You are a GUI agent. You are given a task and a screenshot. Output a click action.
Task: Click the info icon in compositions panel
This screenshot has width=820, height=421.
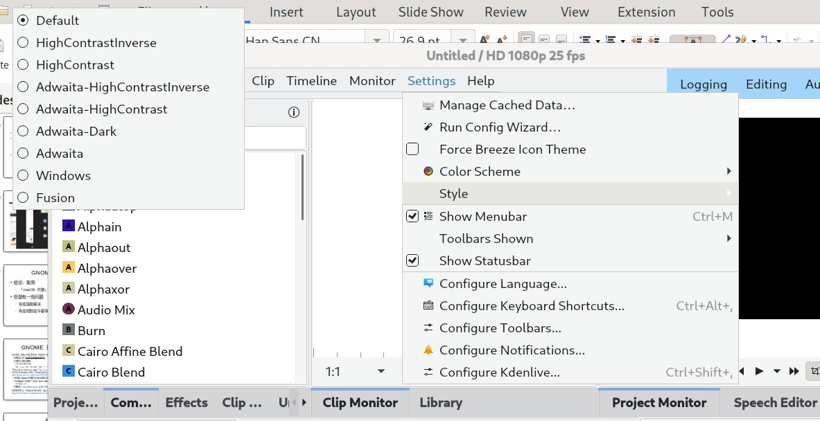294,112
